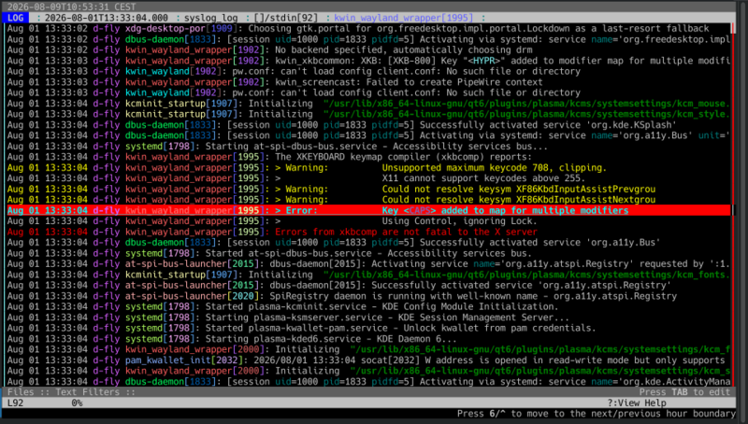
Task: Select red 'Errors from xkbcomp are not fatal' line
Action: click(x=368, y=232)
